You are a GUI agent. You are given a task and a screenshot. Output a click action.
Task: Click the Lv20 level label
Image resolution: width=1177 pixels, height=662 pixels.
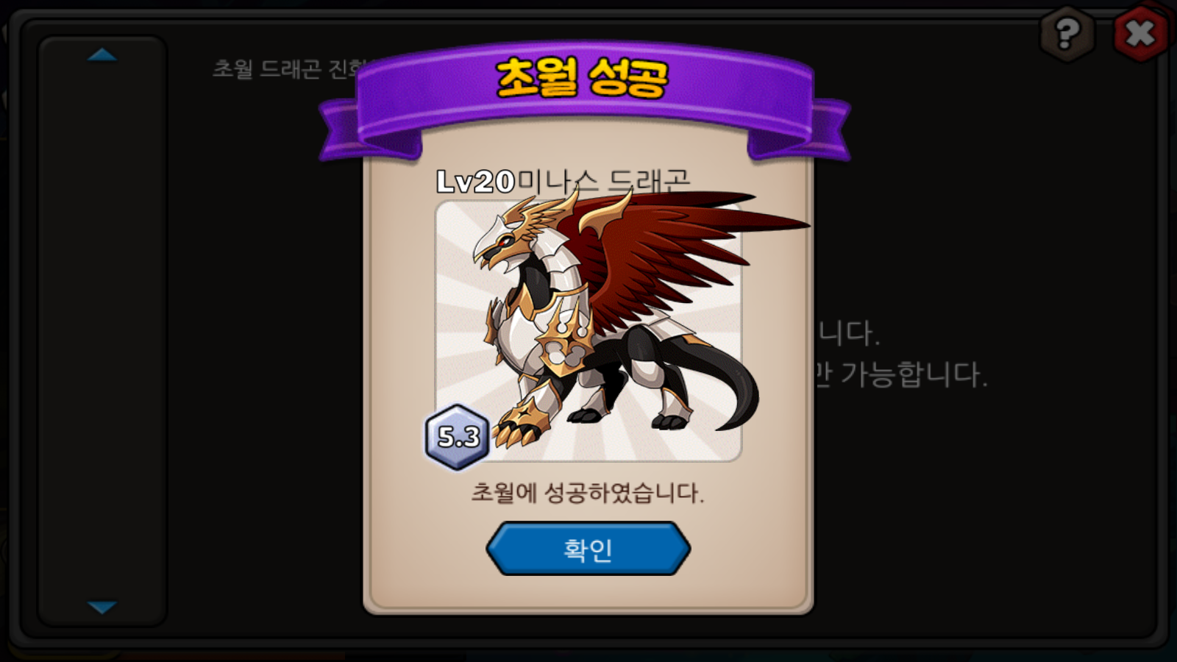coord(475,182)
